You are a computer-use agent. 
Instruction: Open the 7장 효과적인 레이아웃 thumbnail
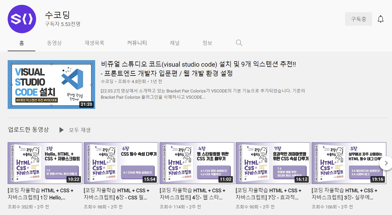click(273, 163)
